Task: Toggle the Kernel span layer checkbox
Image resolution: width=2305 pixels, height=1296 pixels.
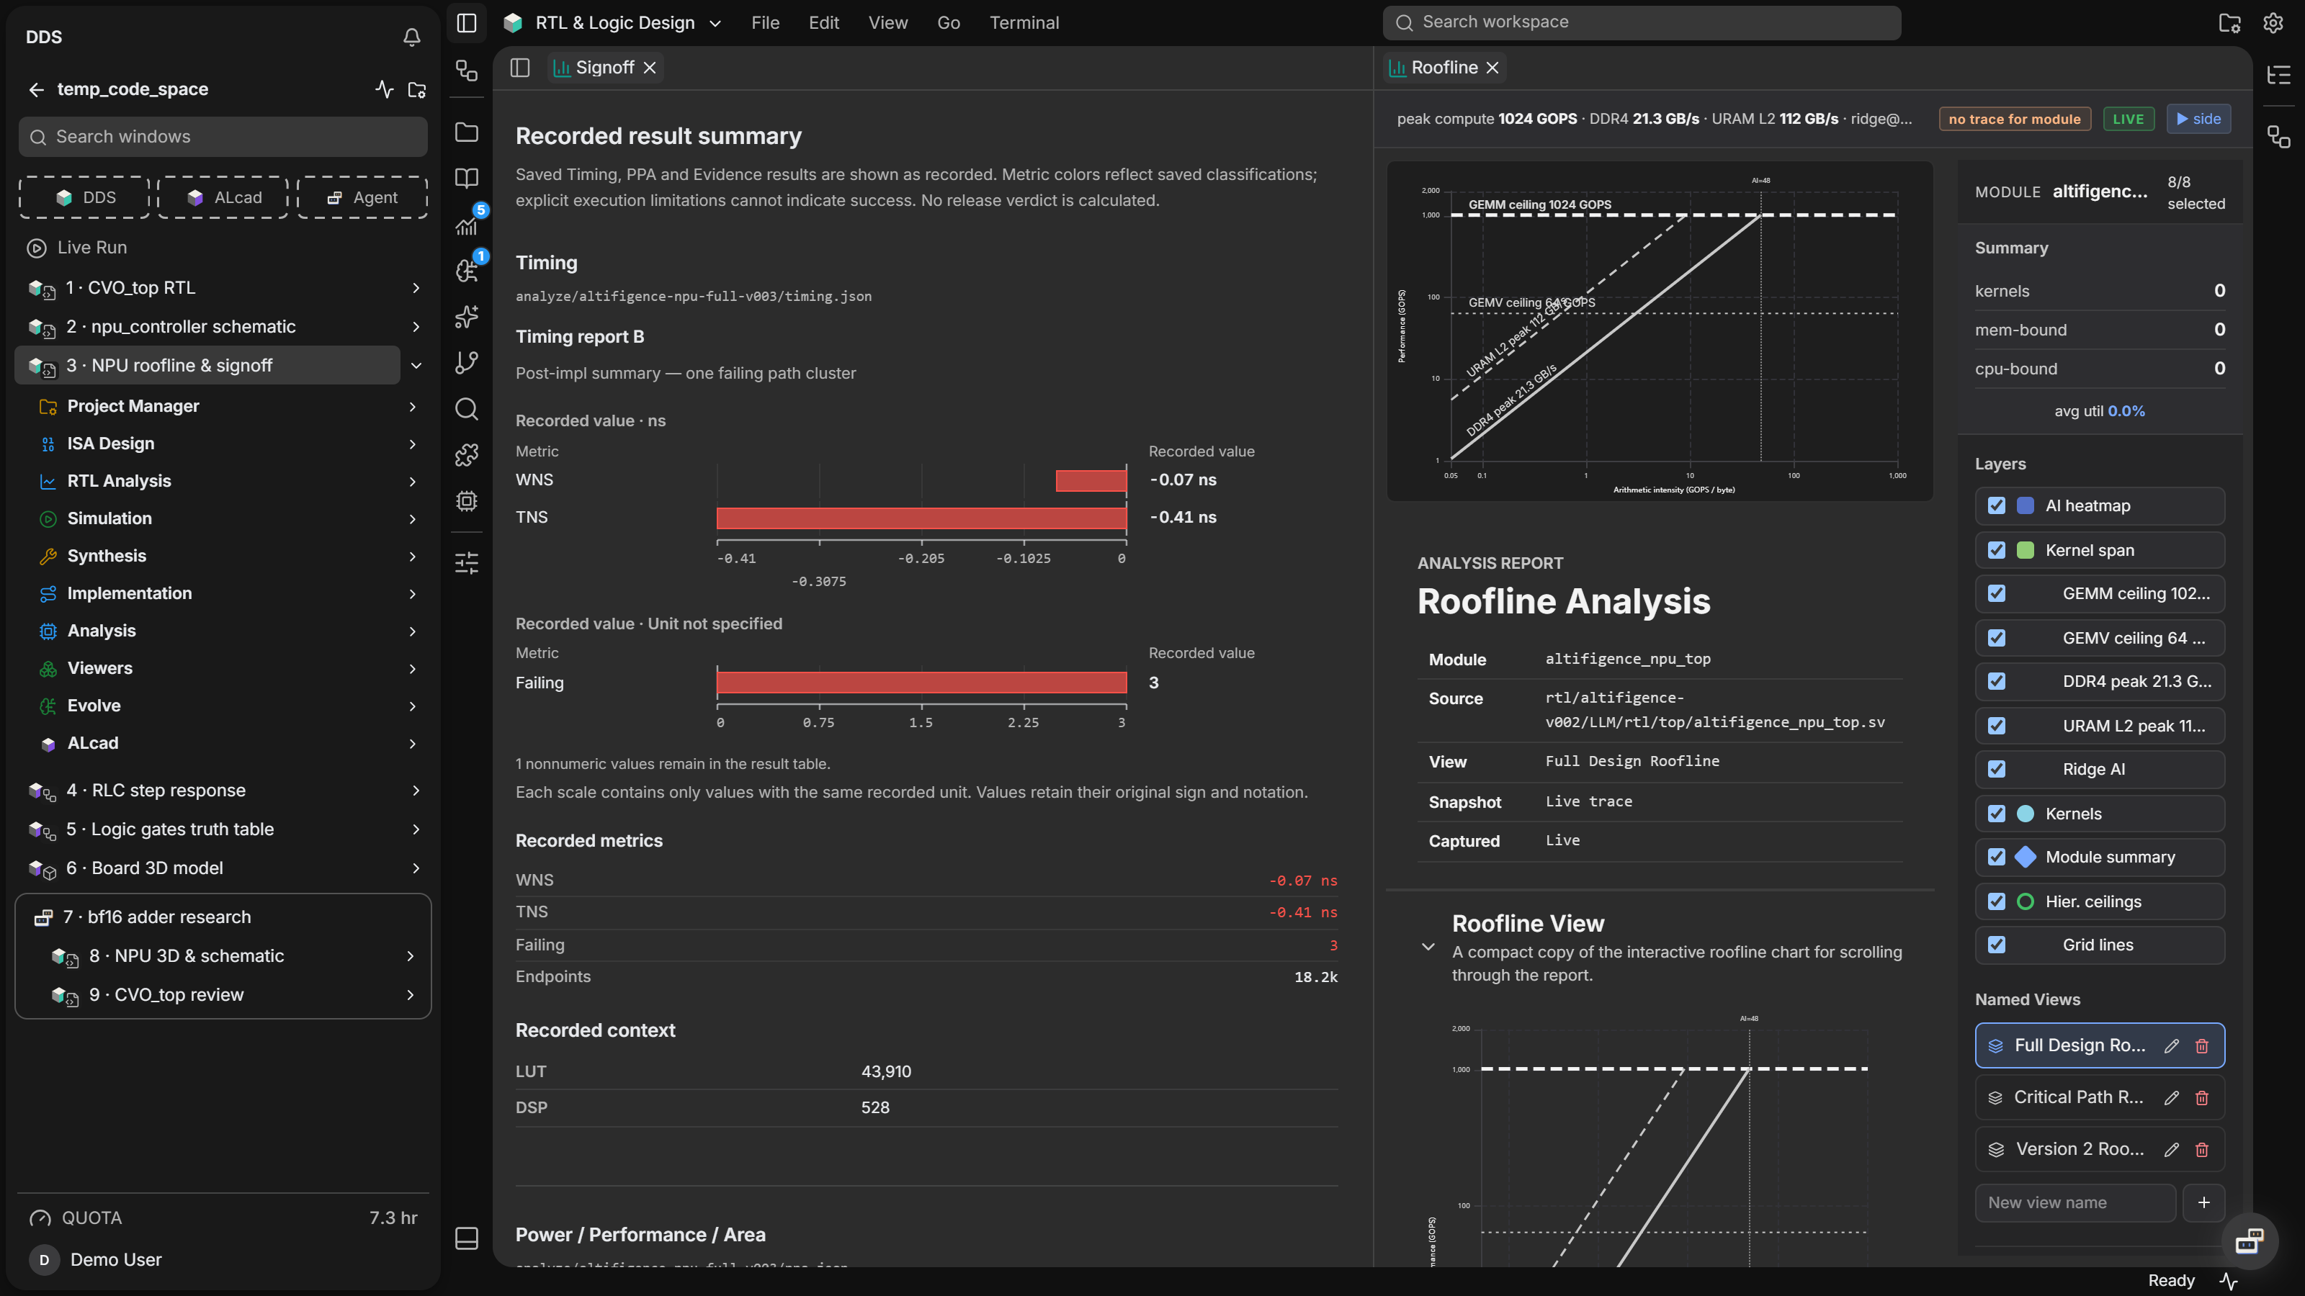Action: [1996, 550]
